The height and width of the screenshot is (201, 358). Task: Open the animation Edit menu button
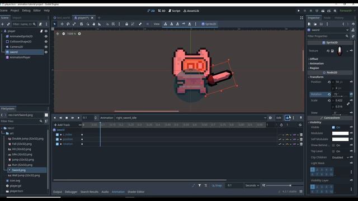279,118
